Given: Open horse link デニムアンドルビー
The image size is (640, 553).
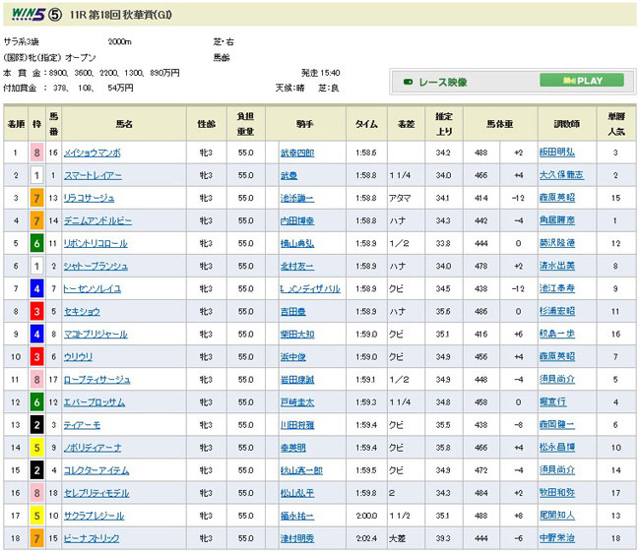Looking at the screenshot, I should 96,217.
